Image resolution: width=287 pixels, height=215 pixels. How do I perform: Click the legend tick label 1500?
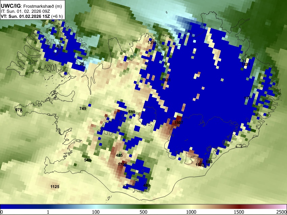[x=239, y=212]
